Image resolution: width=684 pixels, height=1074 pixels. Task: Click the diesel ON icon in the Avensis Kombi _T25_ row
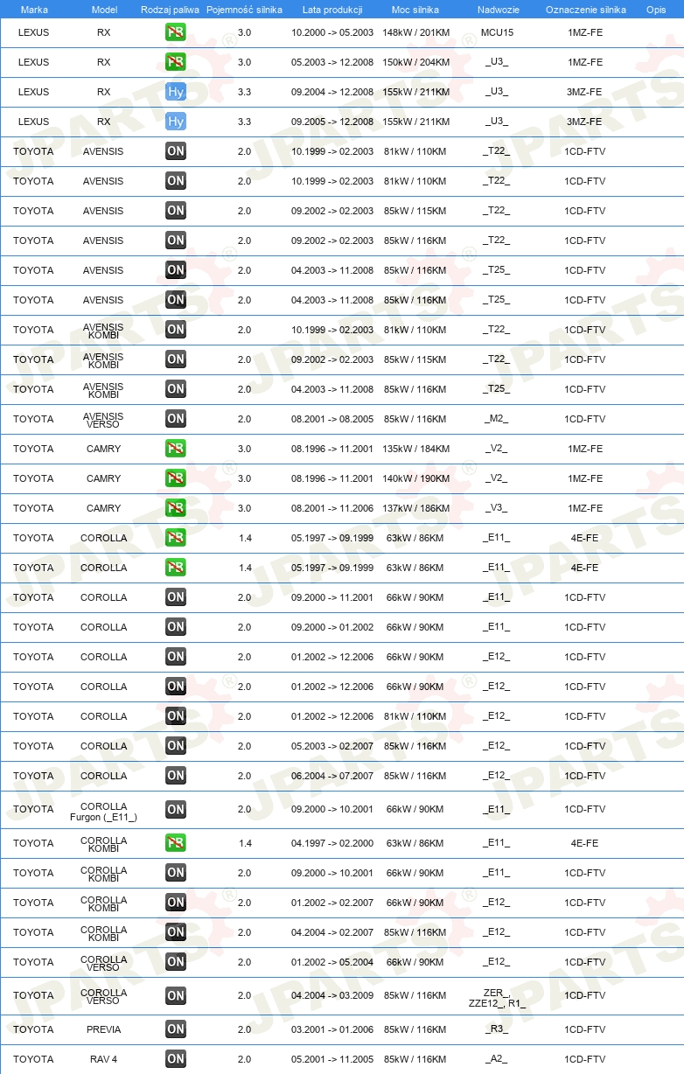[x=176, y=389]
